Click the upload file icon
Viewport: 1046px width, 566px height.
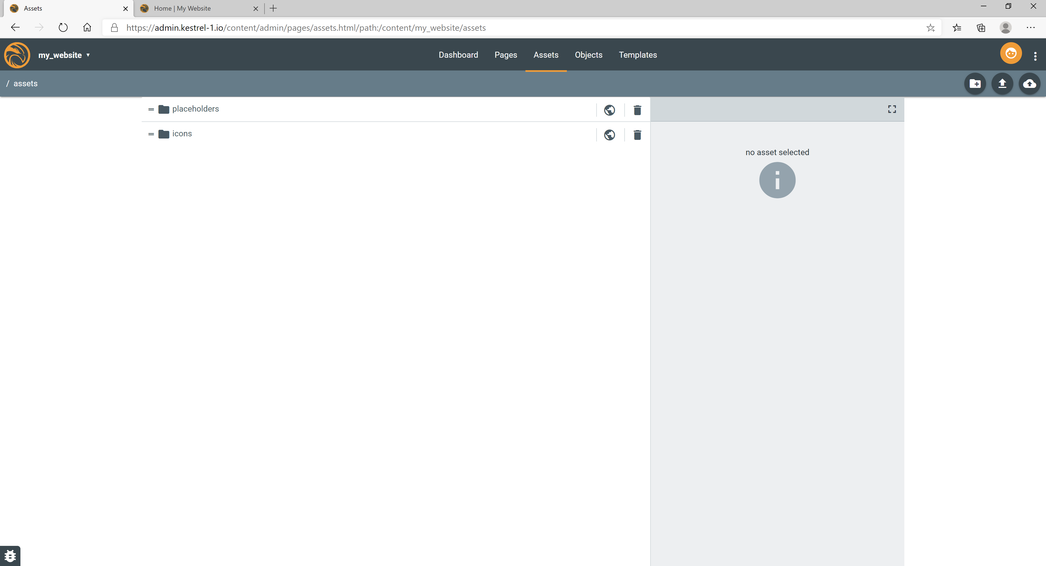click(x=1002, y=84)
